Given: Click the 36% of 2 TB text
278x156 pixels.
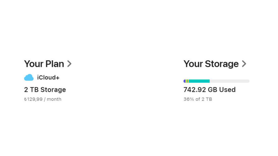Looking at the screenshot, I should coord(198,99).
